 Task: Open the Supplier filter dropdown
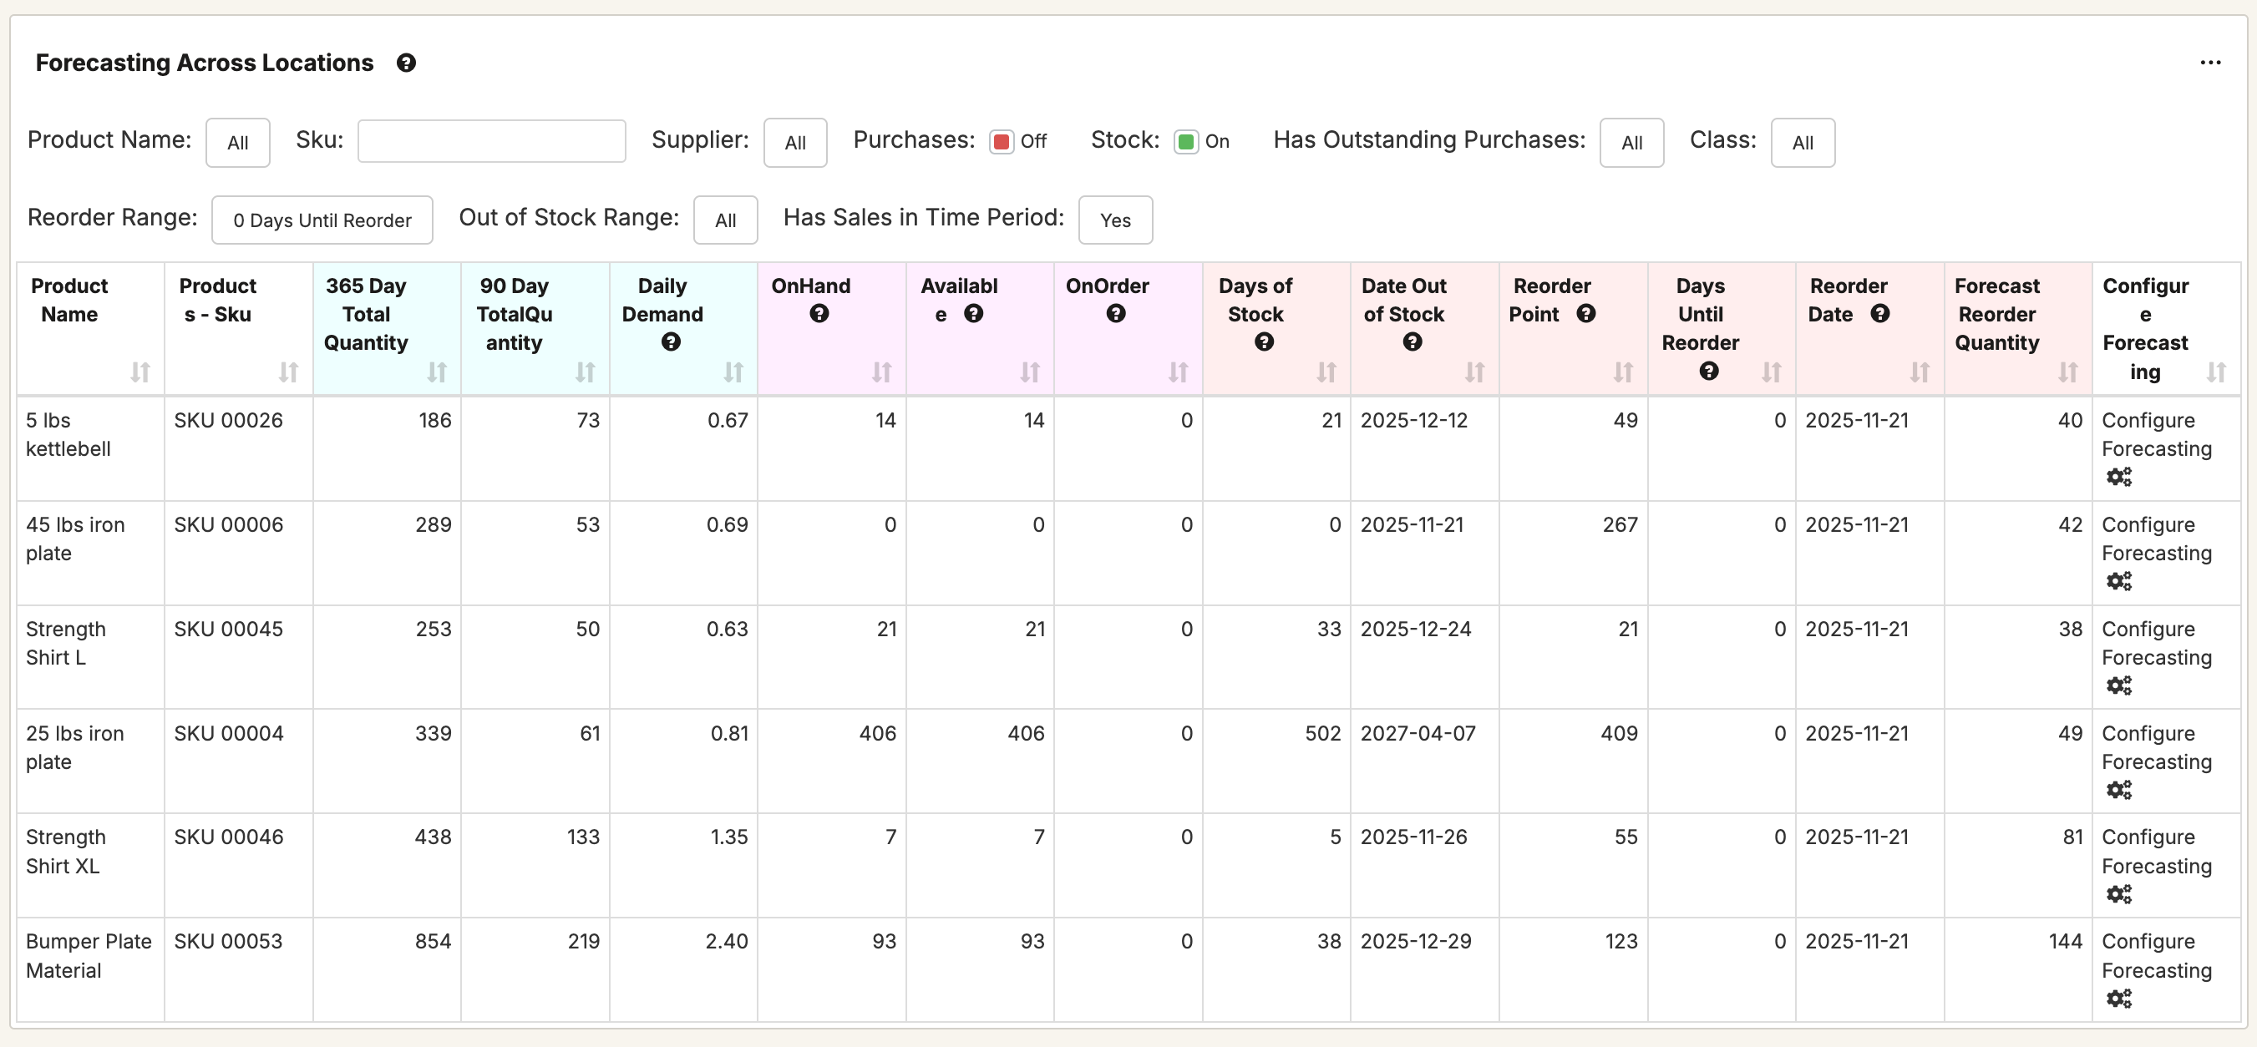pos(794,143)
